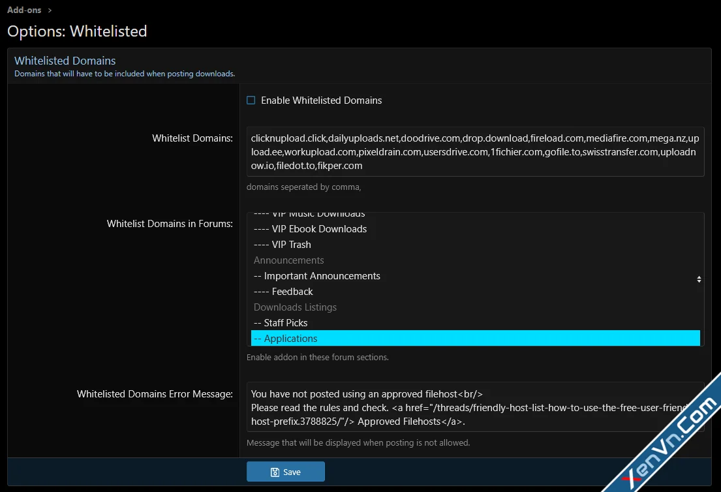This screenshot has width=721, height=492.
Task: Select the Feedback forum option
Action: coord(475,292)
